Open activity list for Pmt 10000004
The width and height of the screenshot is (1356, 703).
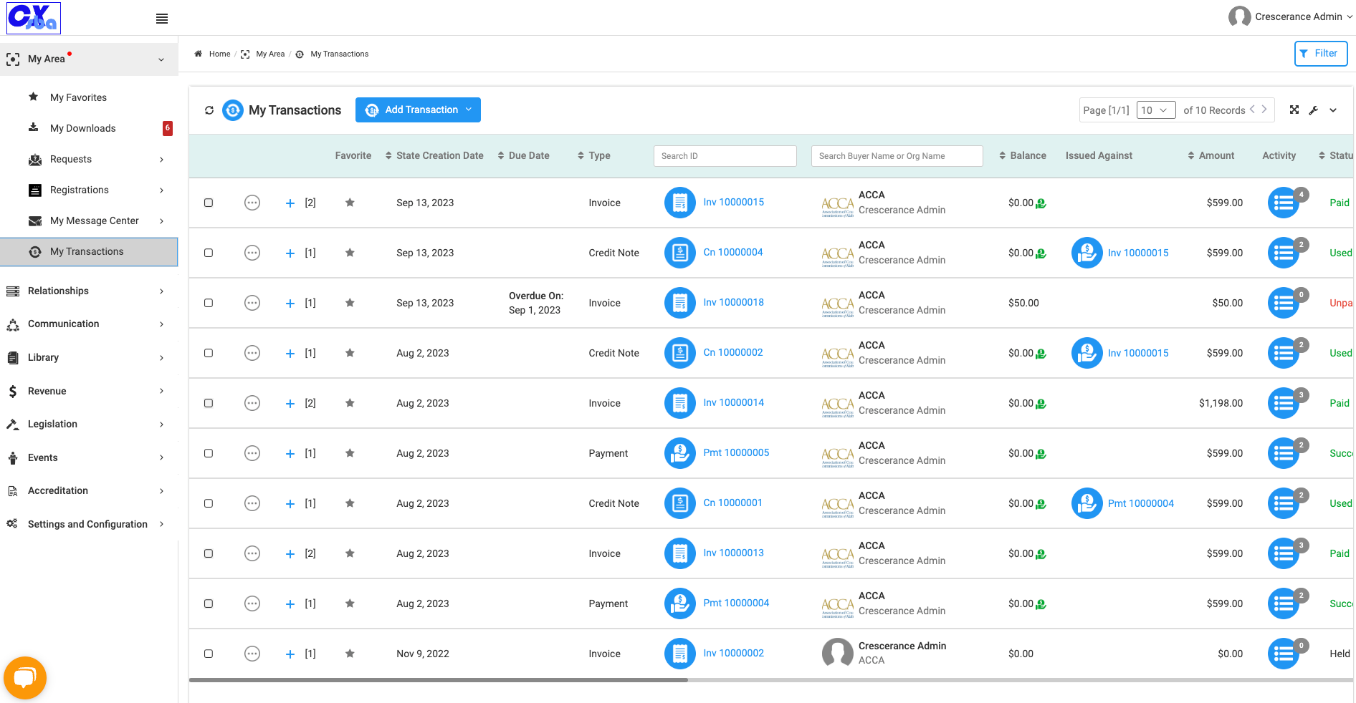pos(1284,604)
